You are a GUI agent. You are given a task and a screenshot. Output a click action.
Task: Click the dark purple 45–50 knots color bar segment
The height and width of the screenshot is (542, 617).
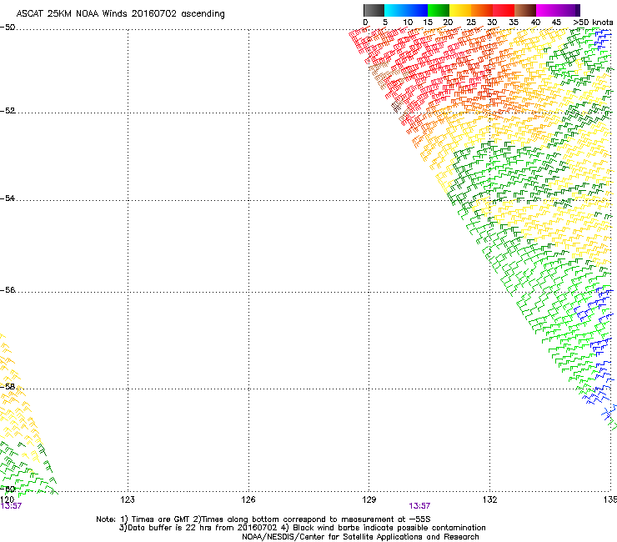coord(569,10)
